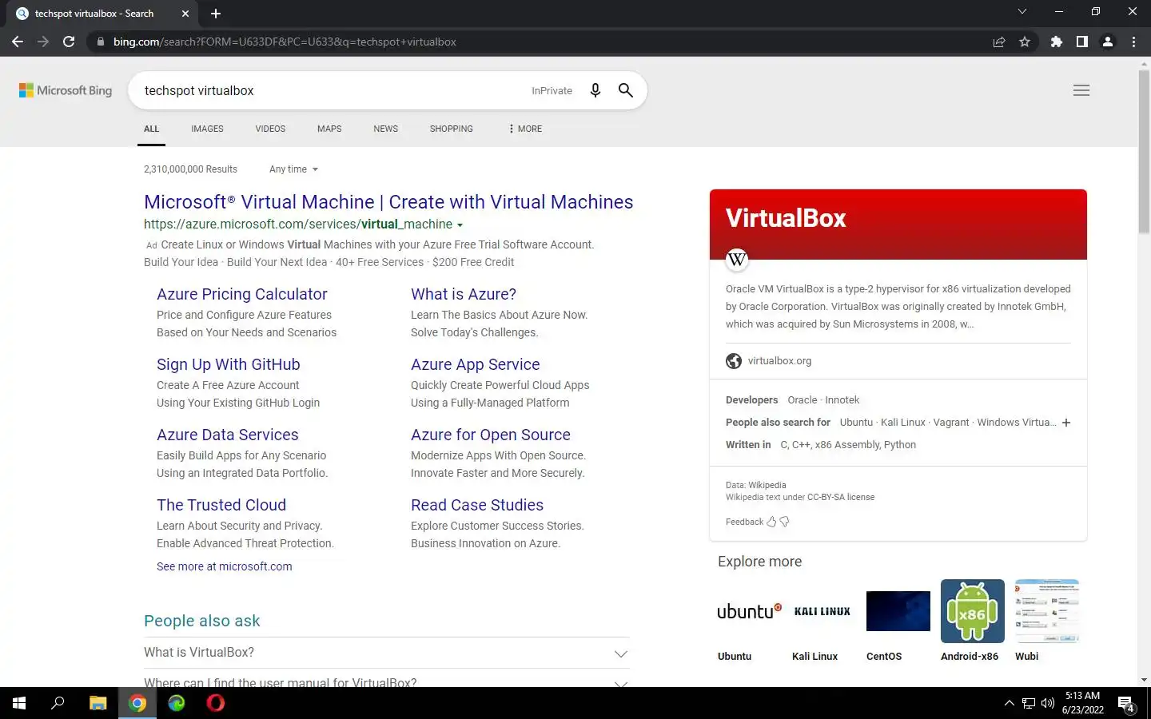The width and height of the screenshot is (1151, 719).
Task: Select the ALL results tab
Action: [x=151, y=129]
